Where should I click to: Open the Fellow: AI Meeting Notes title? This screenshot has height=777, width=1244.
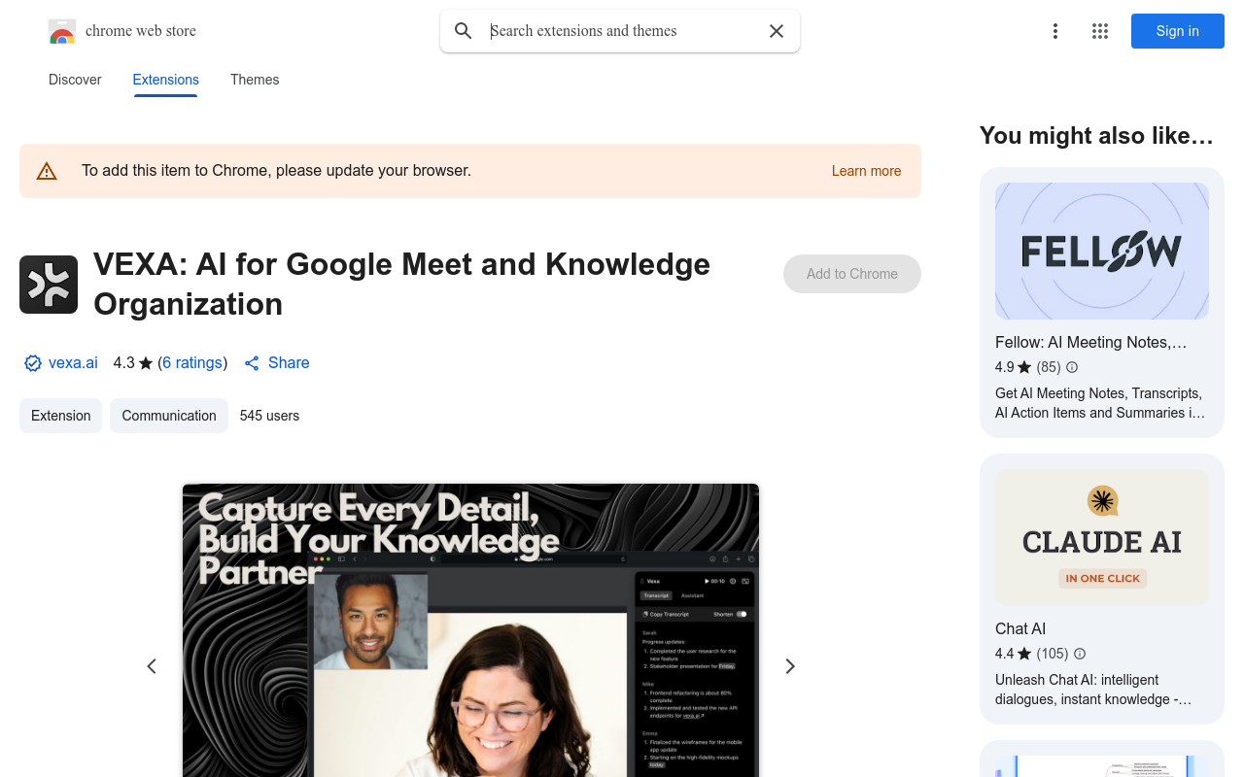tap(1090, 343)
